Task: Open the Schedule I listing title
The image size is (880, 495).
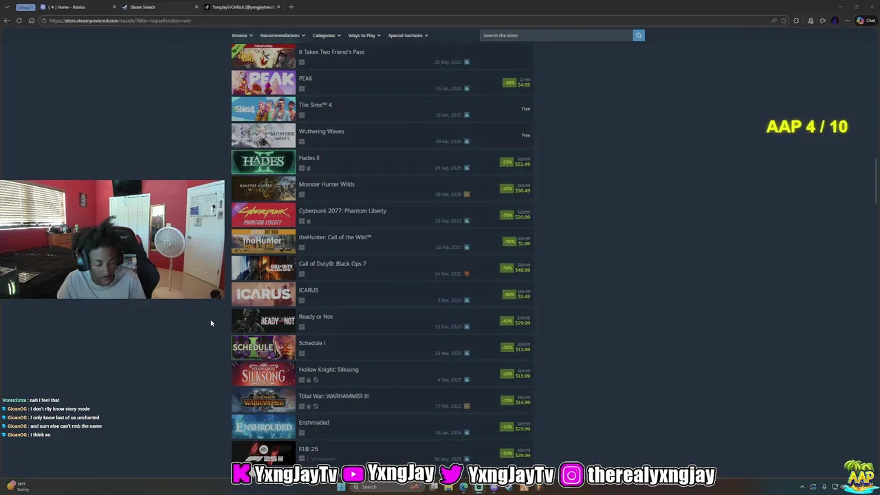Action: pyautogui.click(x=312, y=343)
